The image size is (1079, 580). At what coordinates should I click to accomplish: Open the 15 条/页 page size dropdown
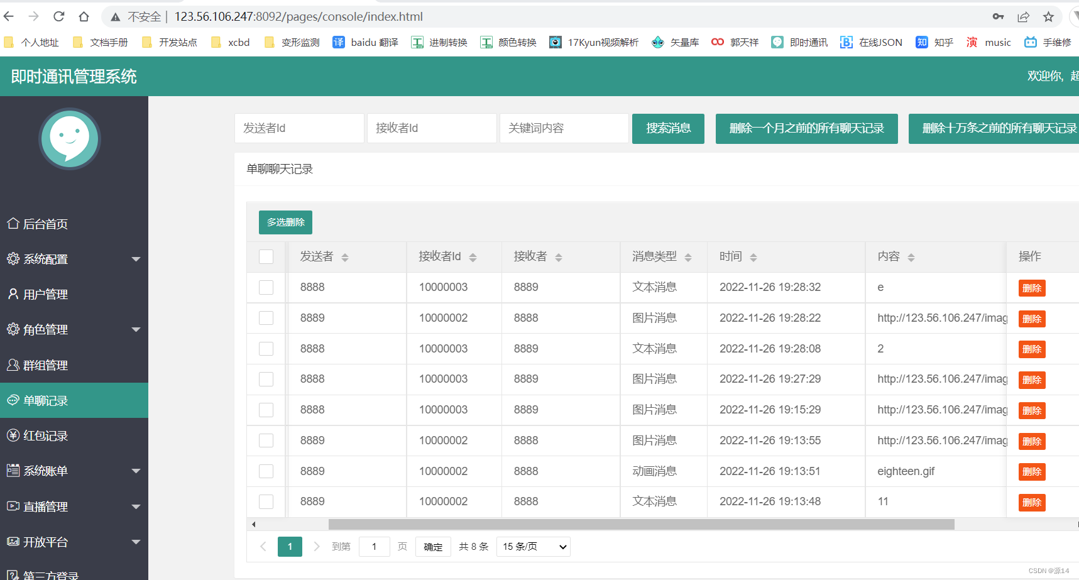tap(534, 547)
